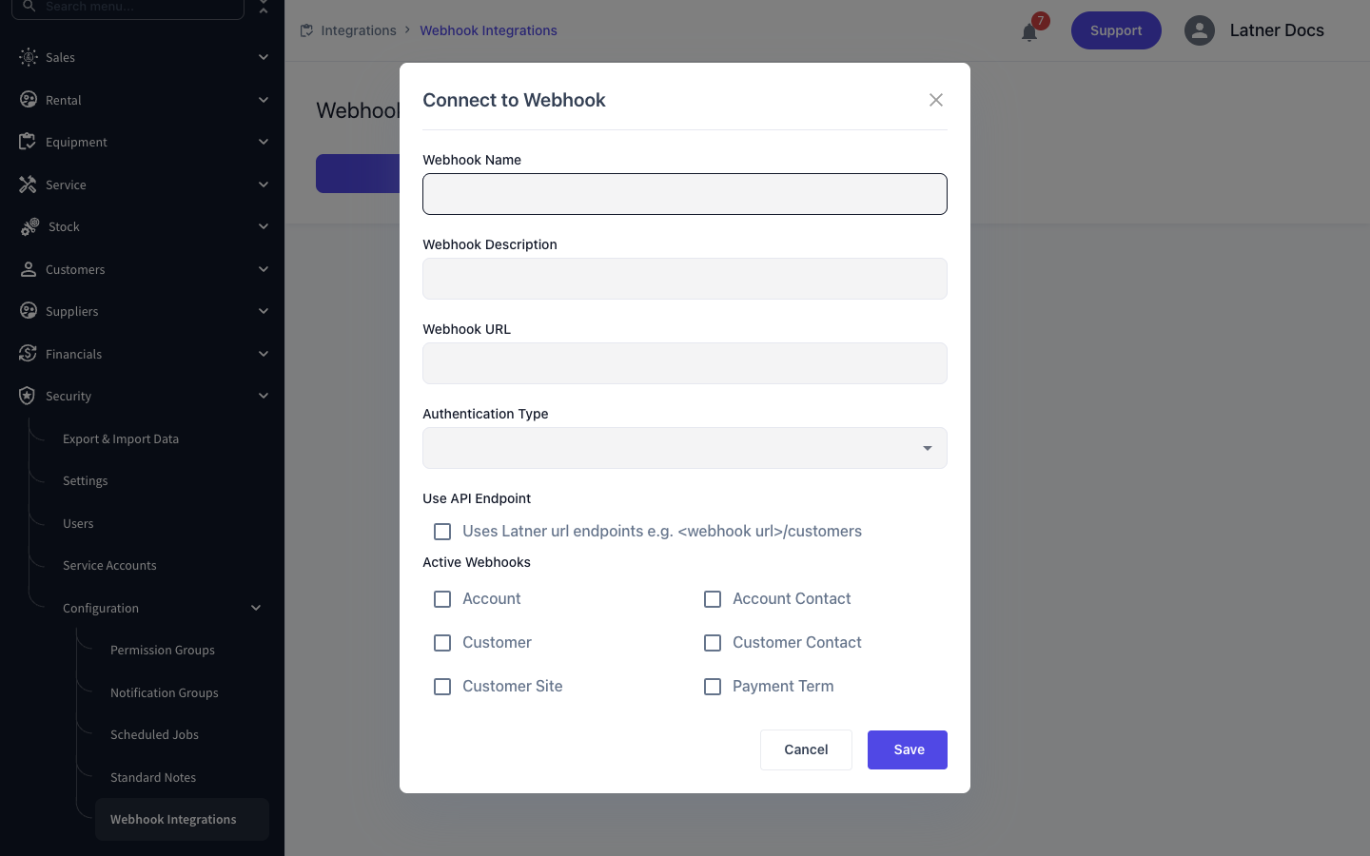Follow the Integrations breadcrumb link

point(359,30)
